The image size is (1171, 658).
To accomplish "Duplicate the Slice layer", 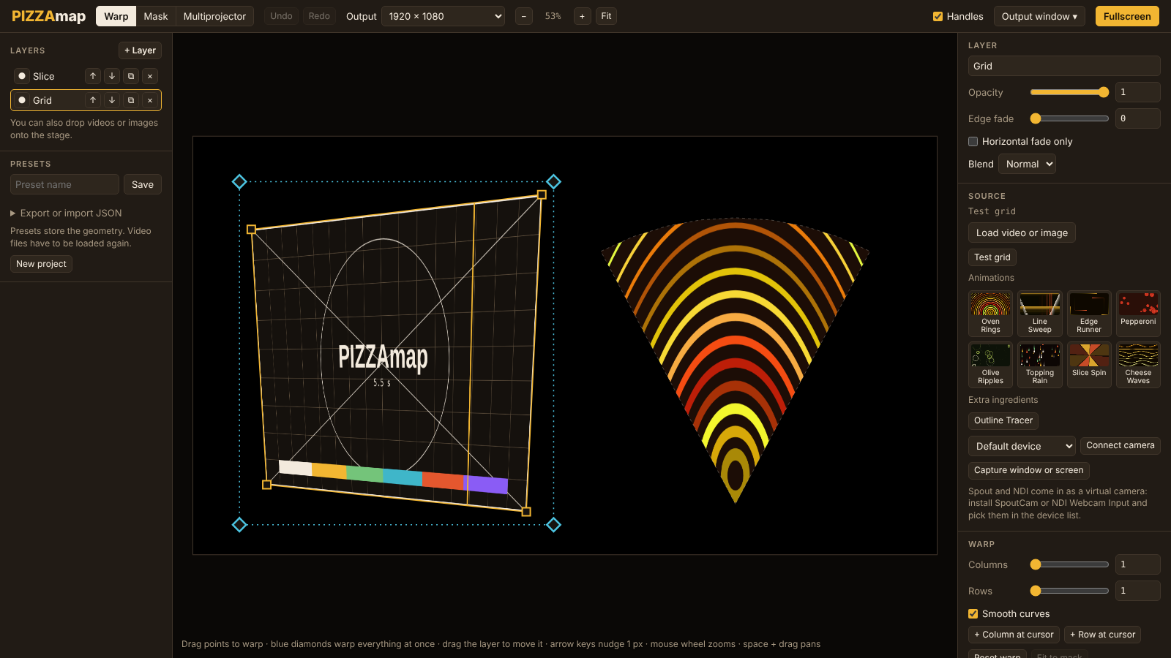I will [x=131, y=76].
